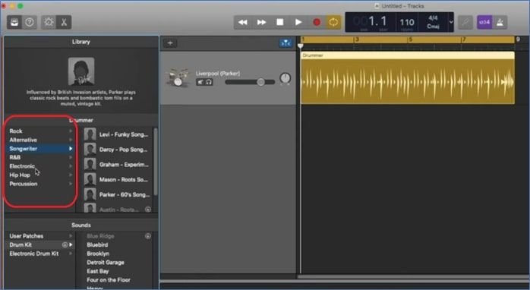The width and height of the screenshot is (530, 290).
Task: Choose drummer Parker - 60's Songwriter
Action: point(117,194)
